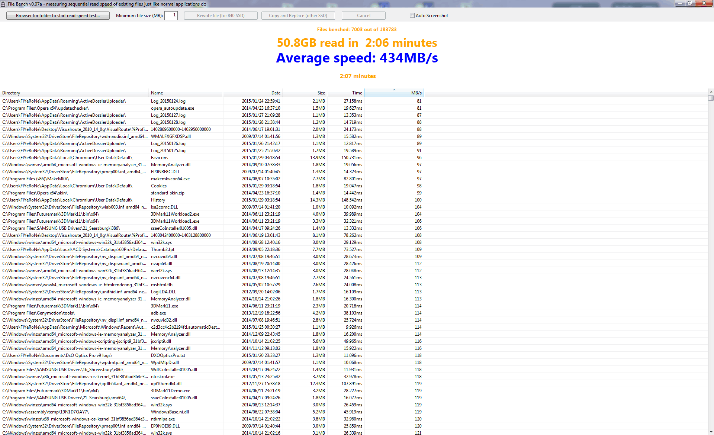Enable the Auto Screenshot checkbox
The image size is (714, 435).
[x=412, y=16]
